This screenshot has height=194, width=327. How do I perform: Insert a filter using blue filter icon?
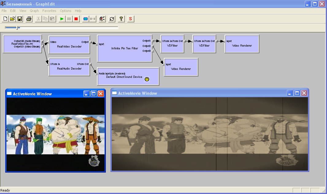click(86, 19)
